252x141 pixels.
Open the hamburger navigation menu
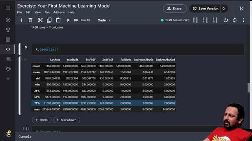8,8
